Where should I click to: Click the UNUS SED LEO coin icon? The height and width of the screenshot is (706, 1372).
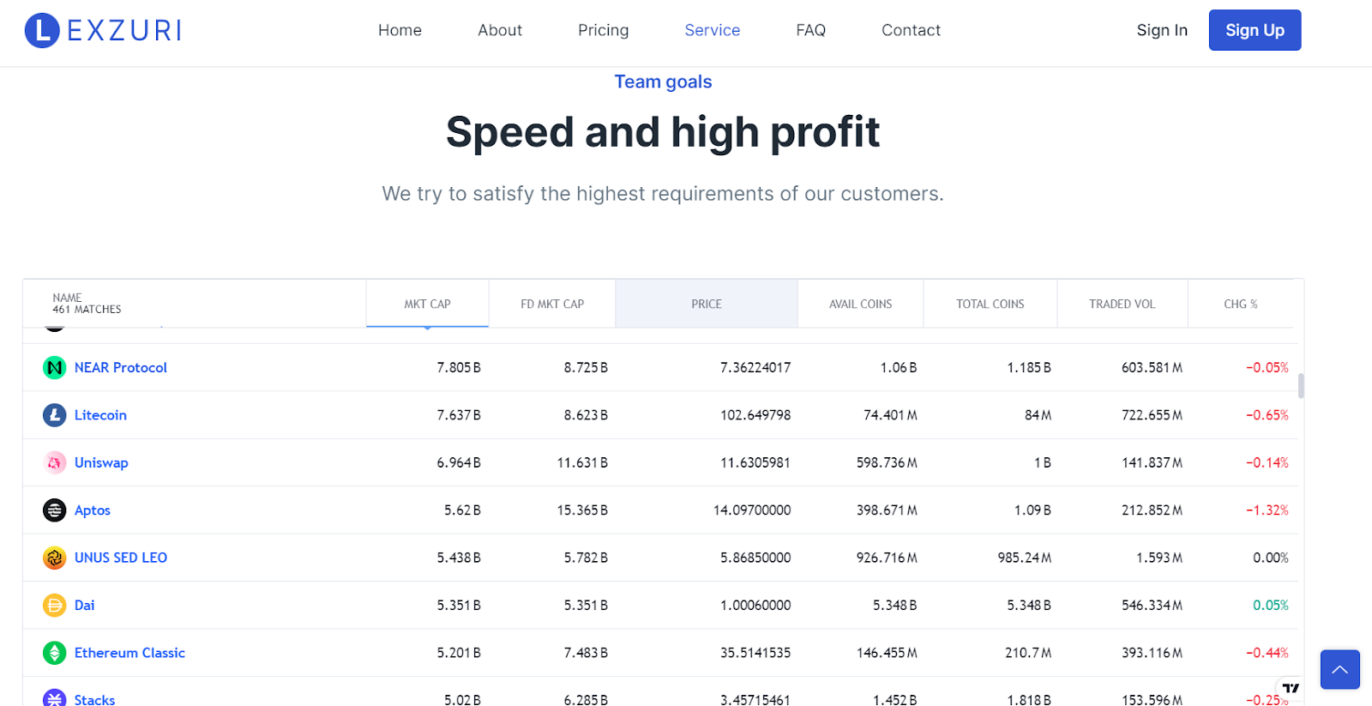point(55,558)
